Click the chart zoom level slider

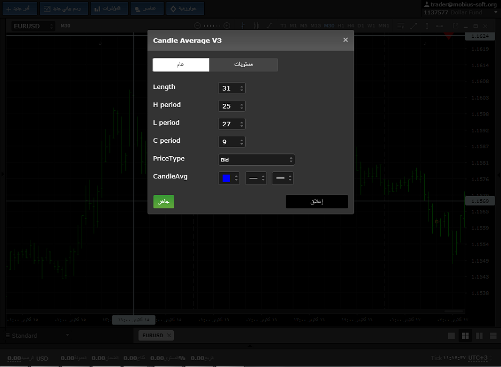click(212, 26)
